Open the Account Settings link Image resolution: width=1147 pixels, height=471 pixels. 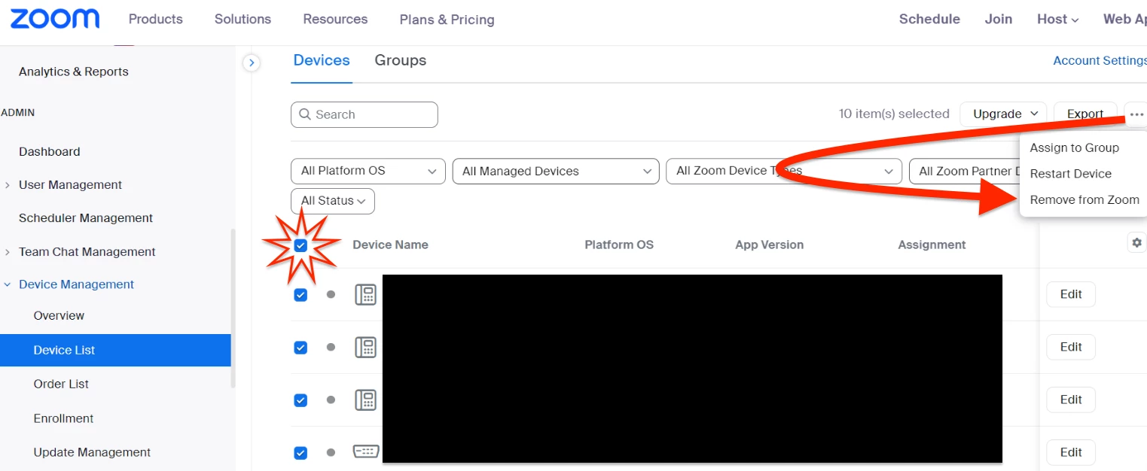coord(1100,61)
